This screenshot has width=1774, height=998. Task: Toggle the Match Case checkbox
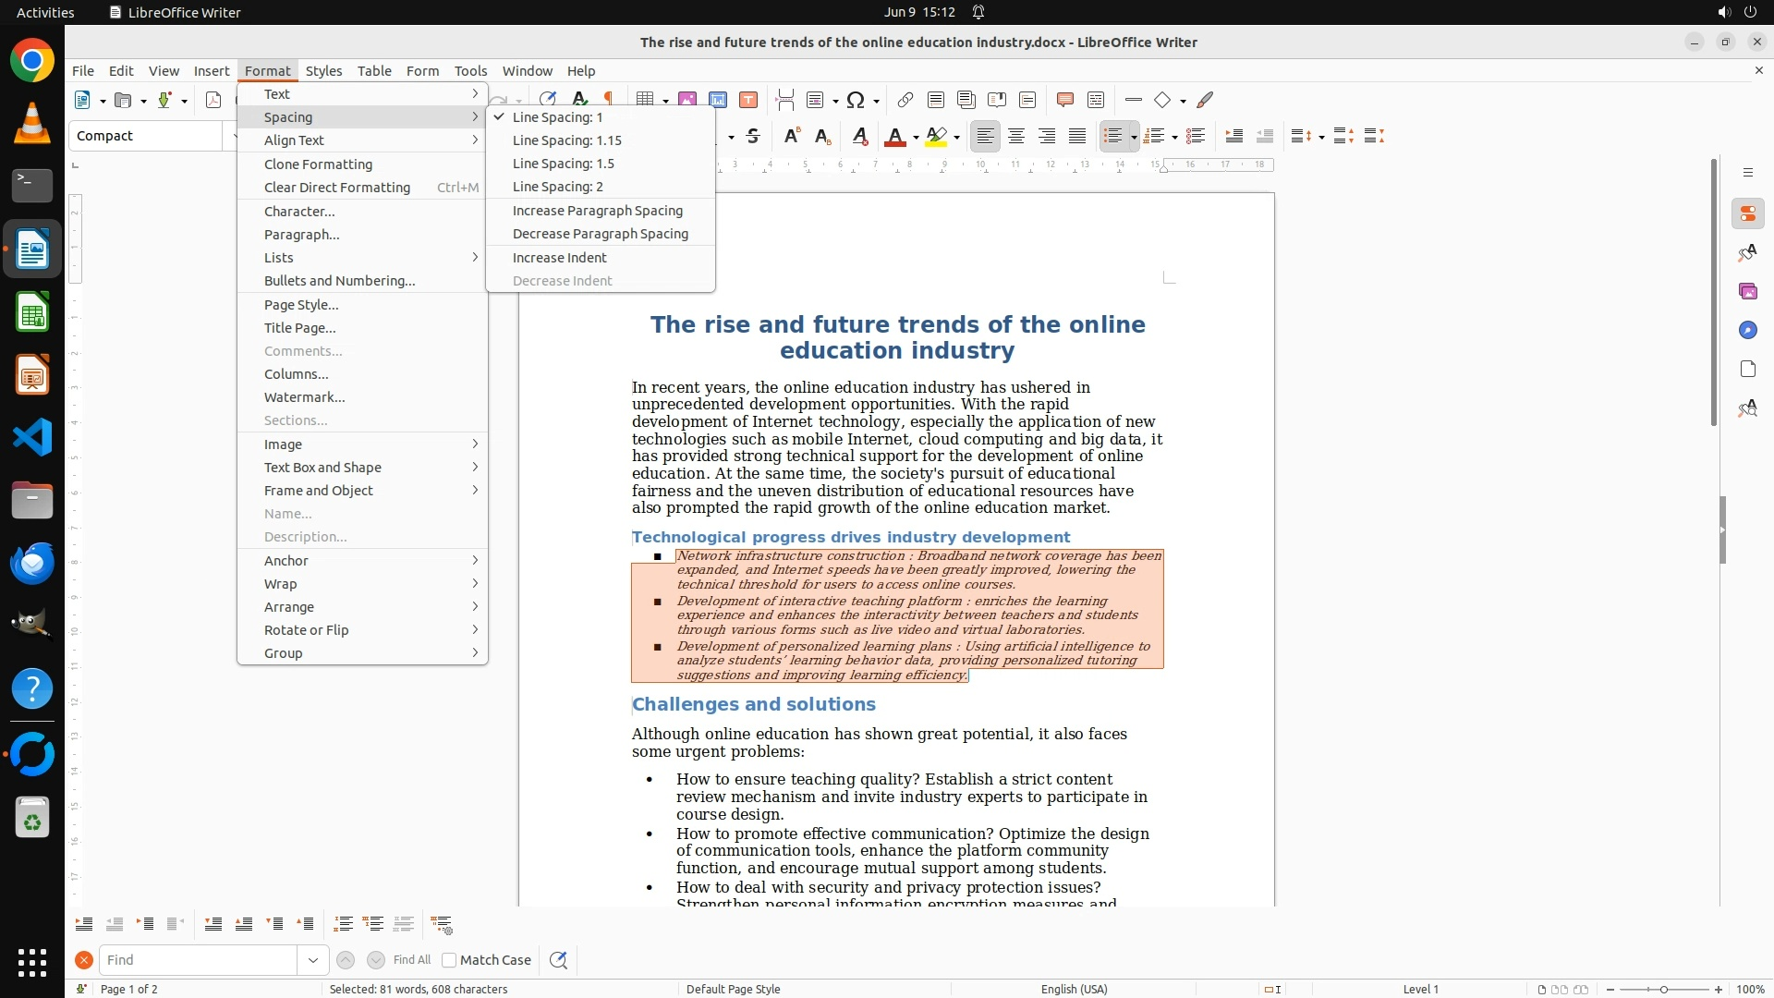click(x=450, y=960)
